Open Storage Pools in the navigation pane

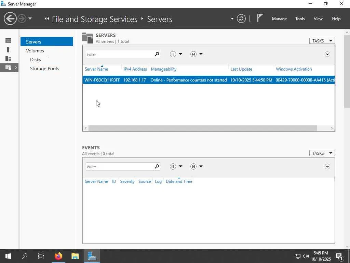44,68
